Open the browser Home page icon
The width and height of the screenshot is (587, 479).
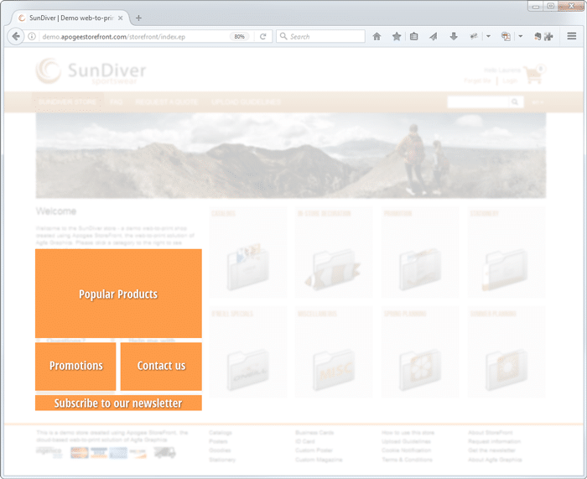[x=377, y=36]
